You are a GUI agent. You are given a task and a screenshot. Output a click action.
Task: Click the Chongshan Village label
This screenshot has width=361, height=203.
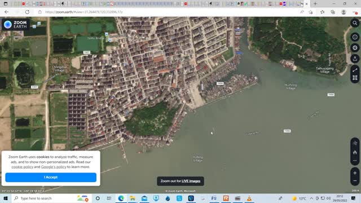coord(59,69)
